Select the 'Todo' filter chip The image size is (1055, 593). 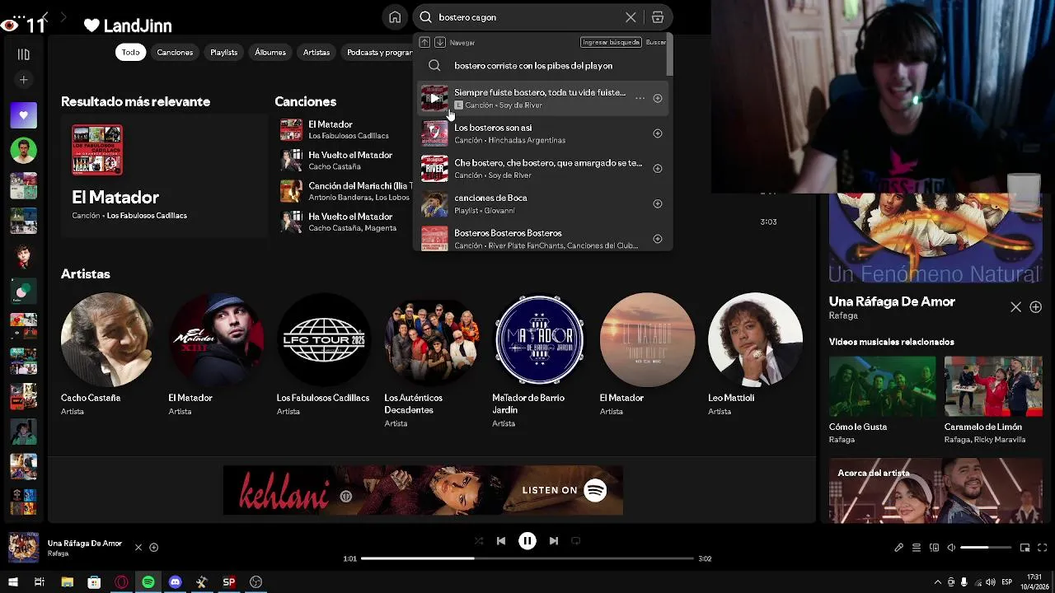tap(131, 52)
